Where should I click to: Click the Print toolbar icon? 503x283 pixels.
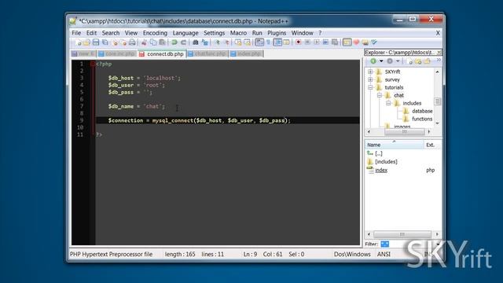pos(132,42)
